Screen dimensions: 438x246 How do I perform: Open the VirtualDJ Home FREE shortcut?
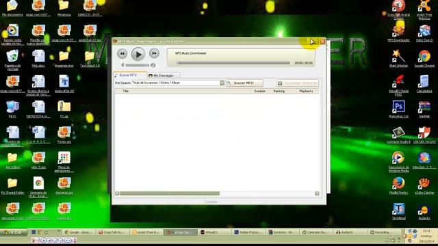pos(398,85)
